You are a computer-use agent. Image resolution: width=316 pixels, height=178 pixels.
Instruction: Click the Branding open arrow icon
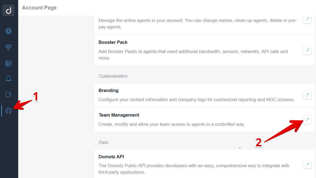pyautogui.click(x=307, y=95)
